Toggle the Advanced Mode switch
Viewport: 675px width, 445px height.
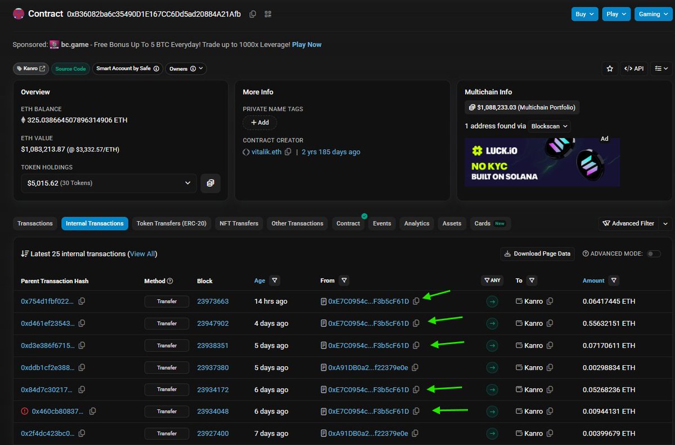[654, 254]
